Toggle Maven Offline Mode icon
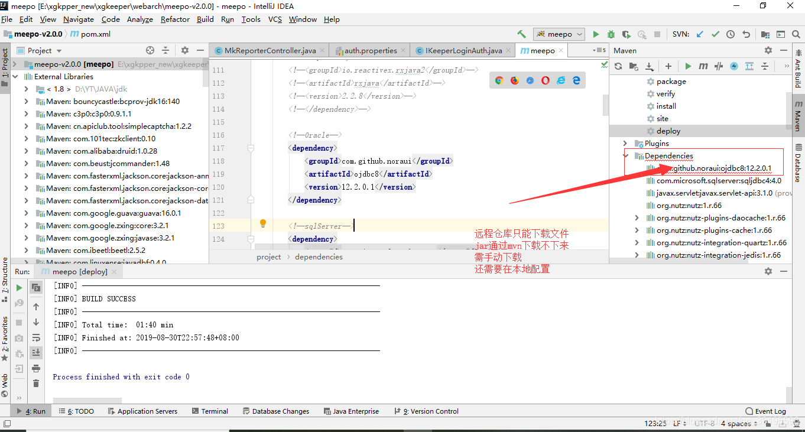Screen dimensions: 805x432 coord(719,66)
